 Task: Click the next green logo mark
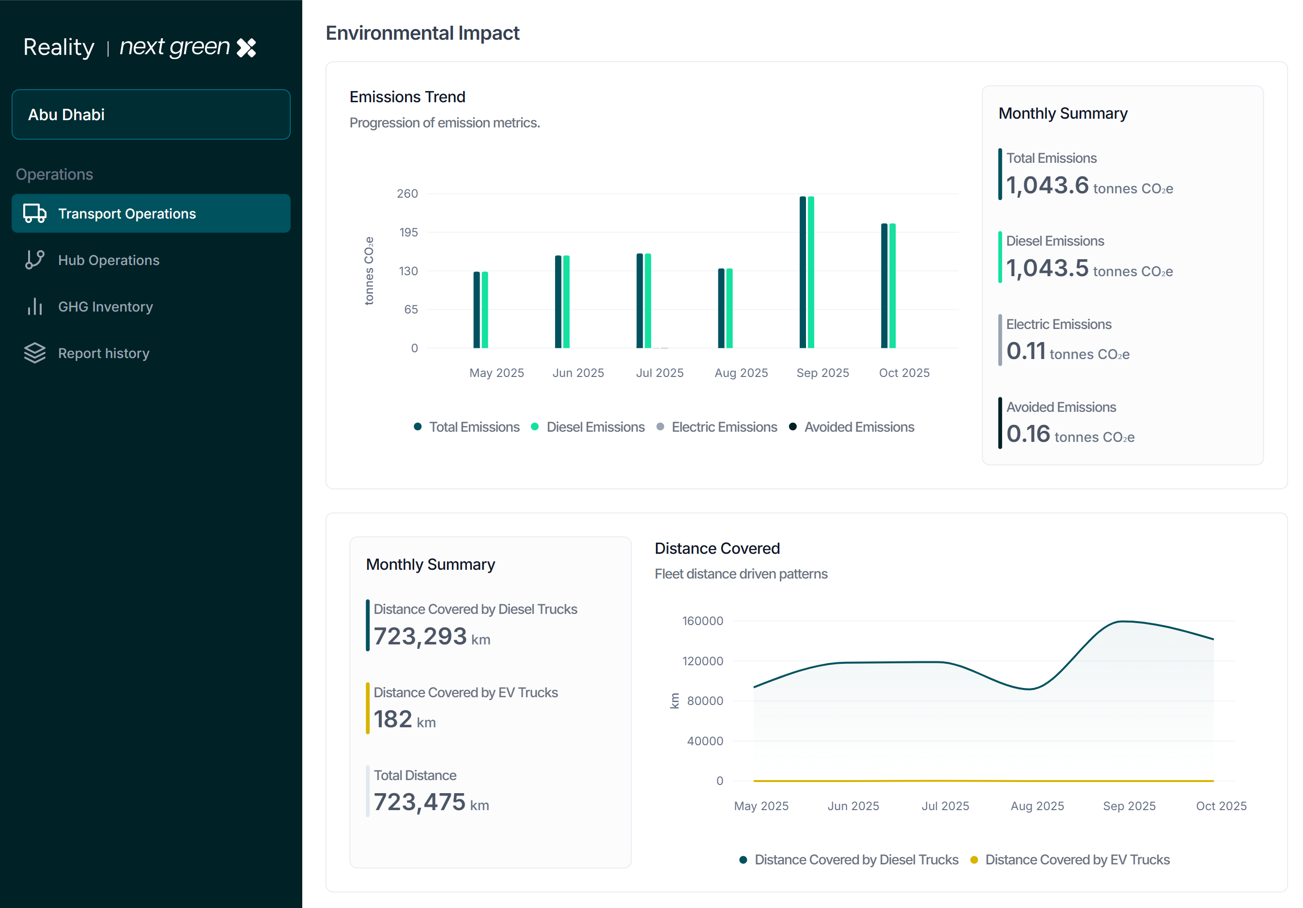pyautogui.click(x=246, y=47)
